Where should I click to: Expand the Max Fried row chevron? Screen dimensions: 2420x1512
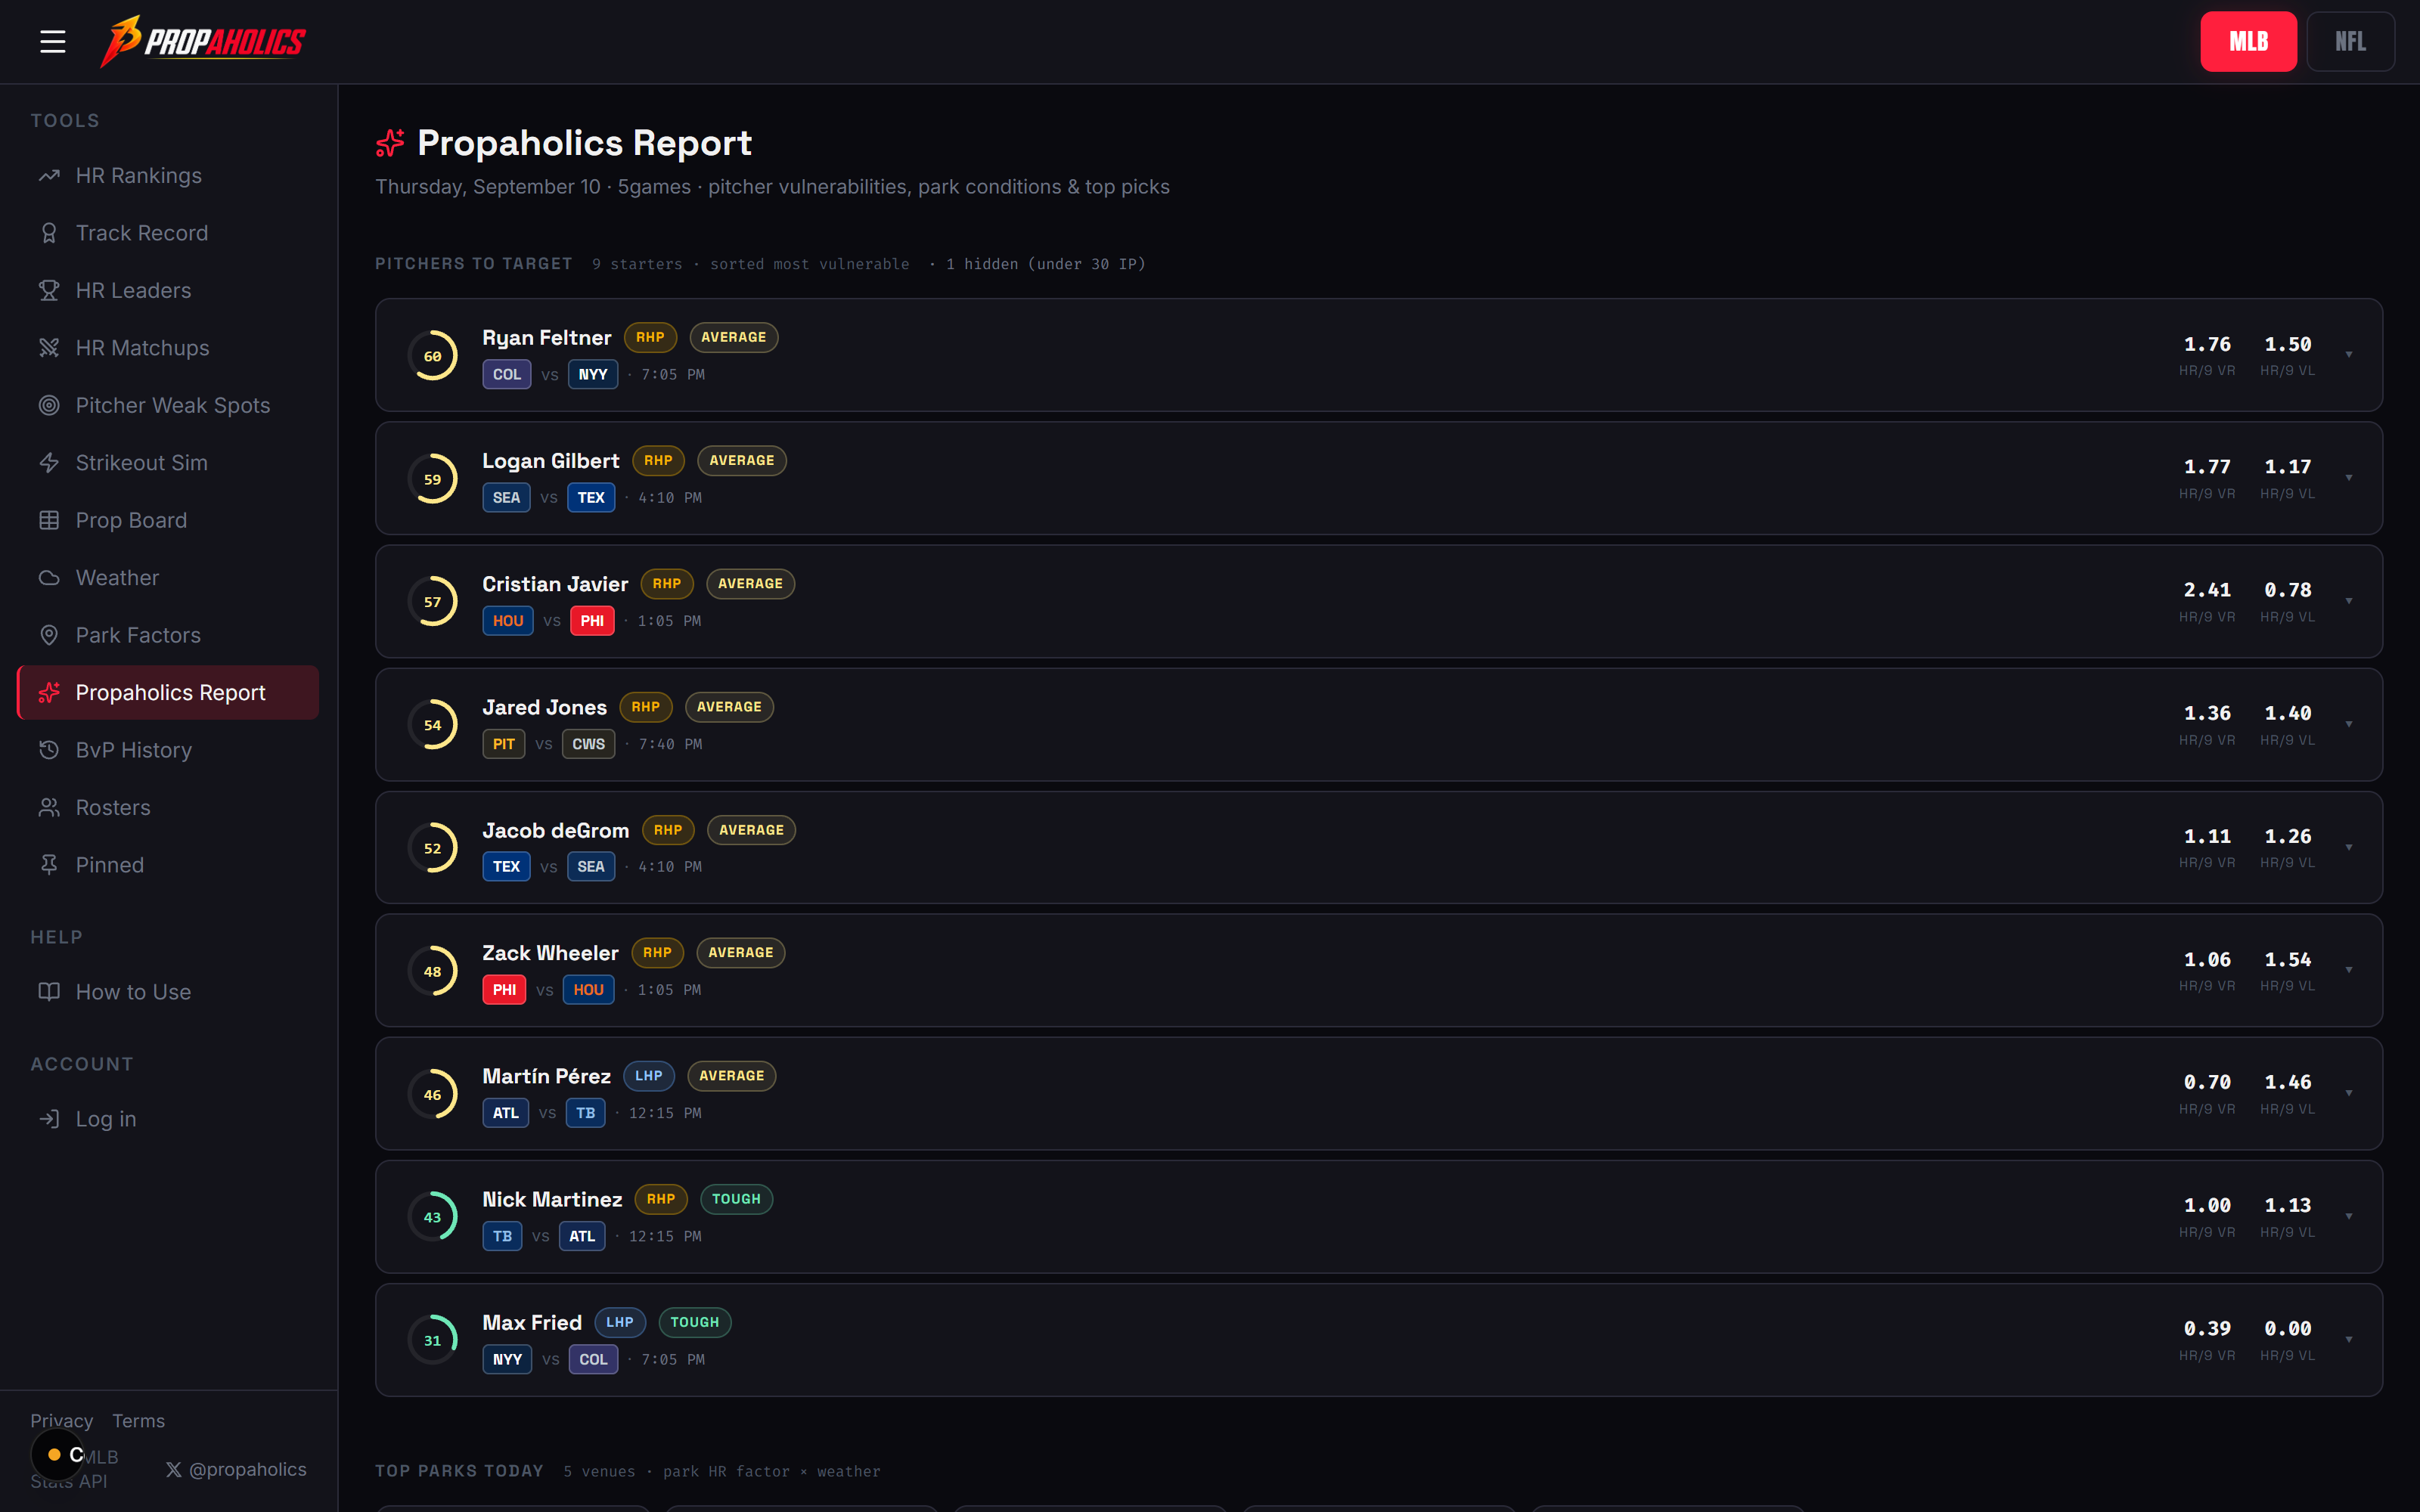pos(2349,1340)
